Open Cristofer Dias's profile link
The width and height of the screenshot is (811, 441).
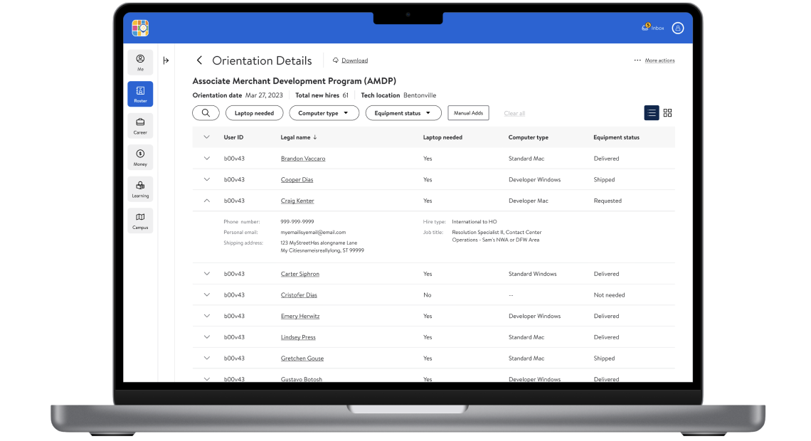click(x=299, y=295)
